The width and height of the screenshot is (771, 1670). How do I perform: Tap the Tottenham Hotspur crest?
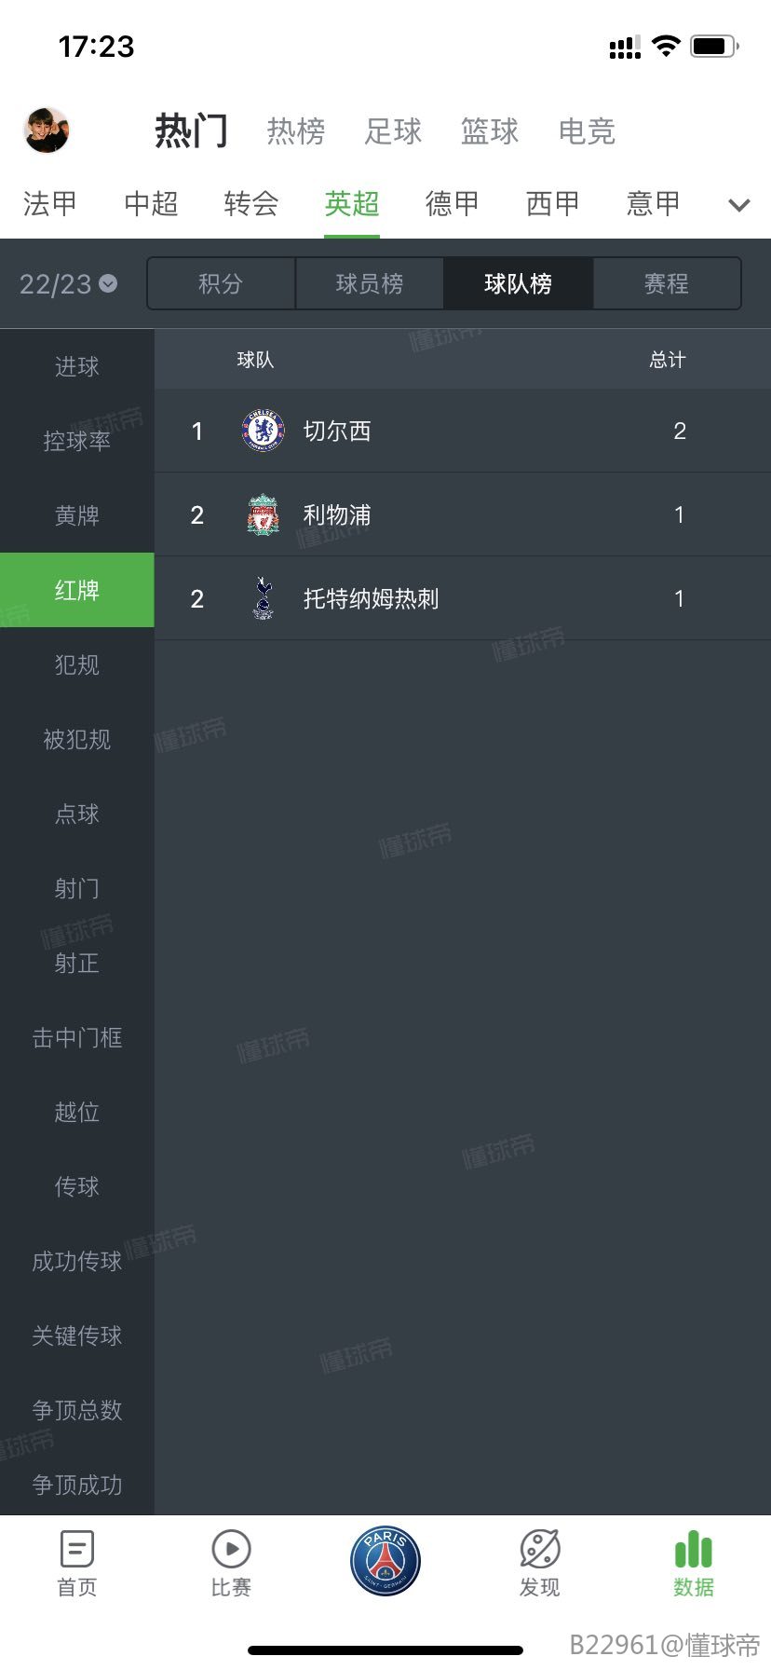(x=264, y=598)
